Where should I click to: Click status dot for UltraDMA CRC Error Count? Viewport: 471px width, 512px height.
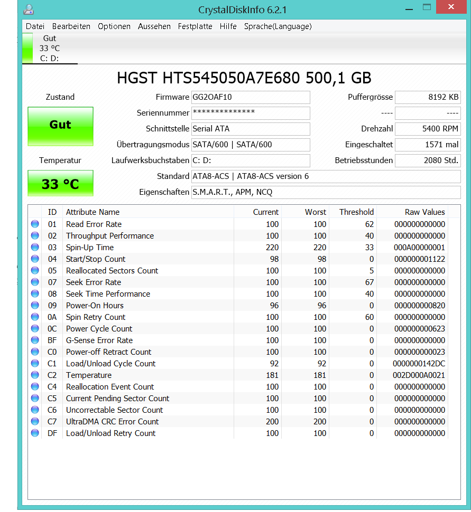coord(35,421)
